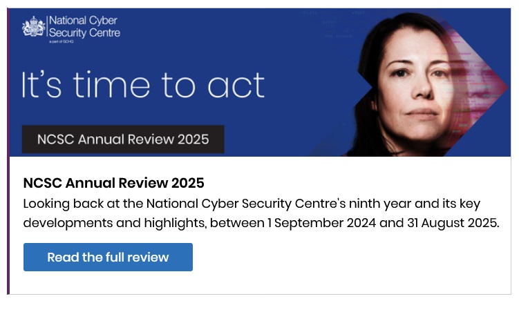Open the bold 'NCSC Annual Review 2025' card title

tap(114, 183)
